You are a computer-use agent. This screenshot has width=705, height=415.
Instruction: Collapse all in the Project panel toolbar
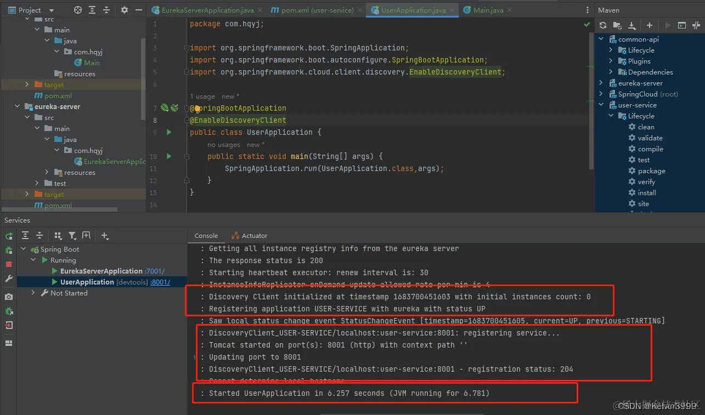(x=106, y=10)
